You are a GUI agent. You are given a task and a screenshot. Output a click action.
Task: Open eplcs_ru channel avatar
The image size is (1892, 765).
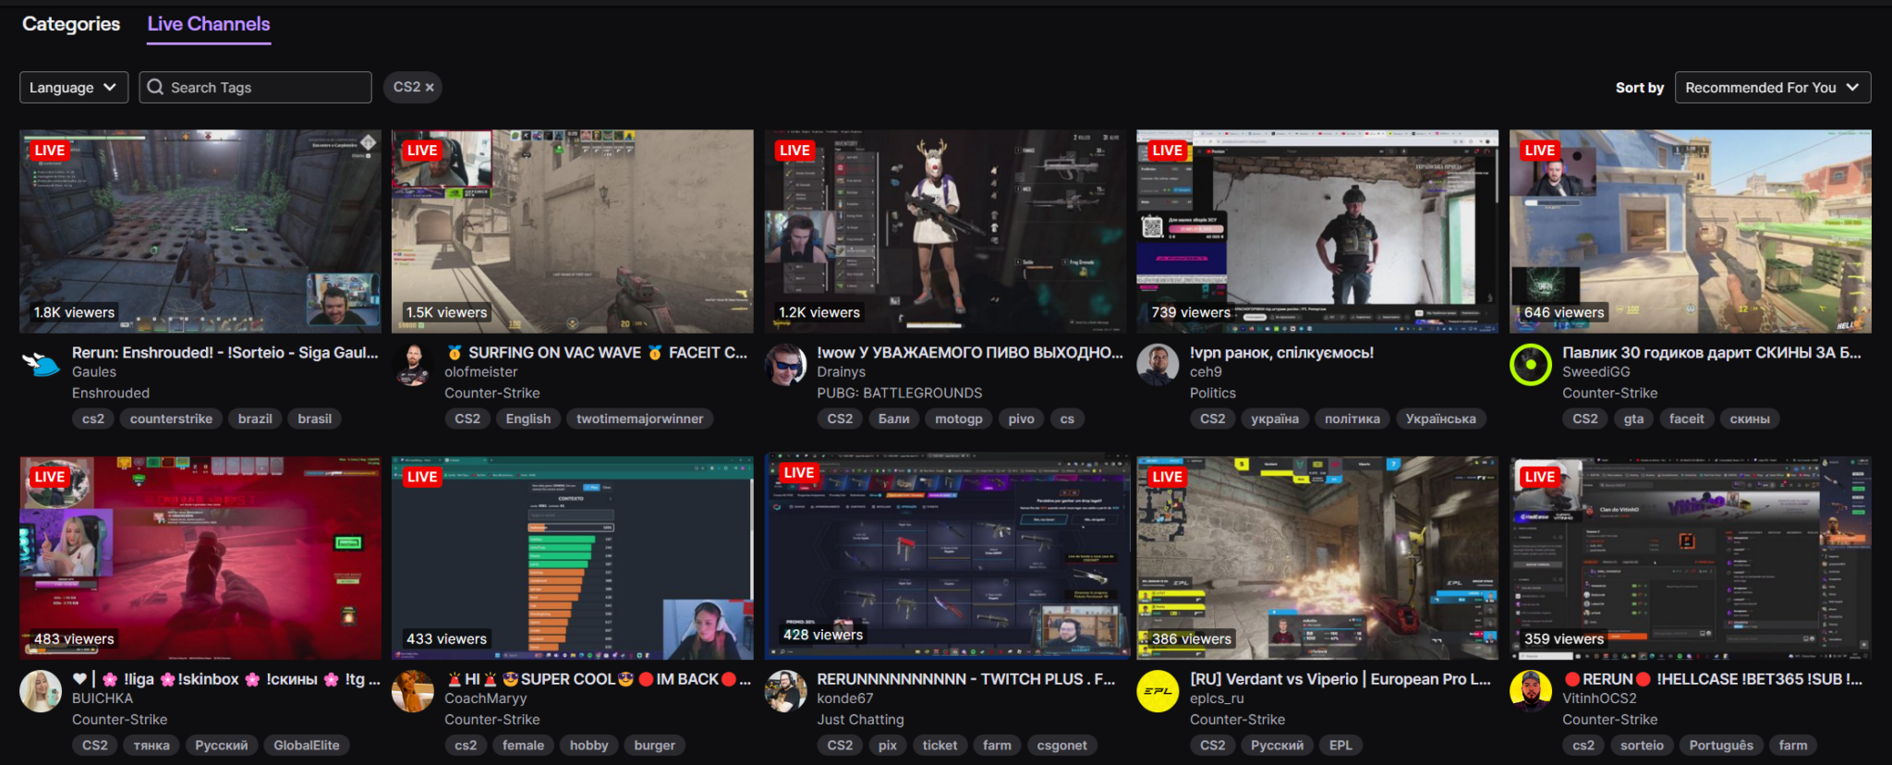pos(1158,691)
